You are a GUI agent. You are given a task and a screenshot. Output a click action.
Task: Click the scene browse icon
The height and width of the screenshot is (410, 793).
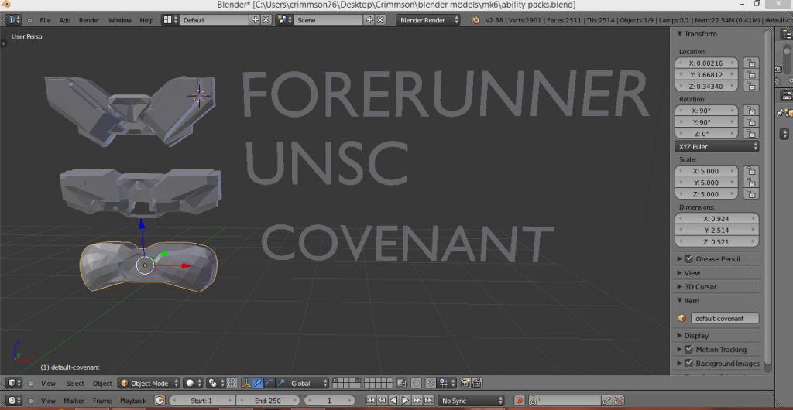pyautogui.click(x=284, y=20)
